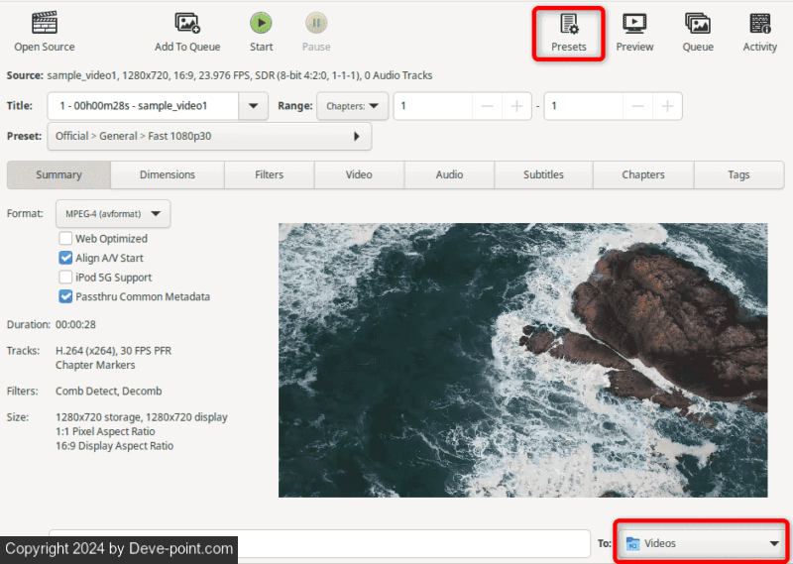Click the Add To Queue icon
Image resolution: width=793 pixels, height=564 pixels.
(187, 23)
